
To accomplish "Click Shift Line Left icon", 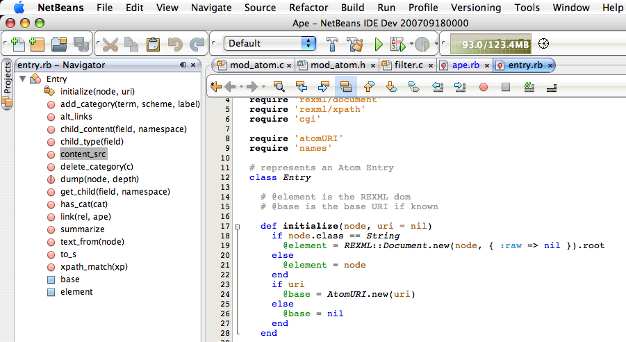I will pyautogui.click(x=438, y=86).
